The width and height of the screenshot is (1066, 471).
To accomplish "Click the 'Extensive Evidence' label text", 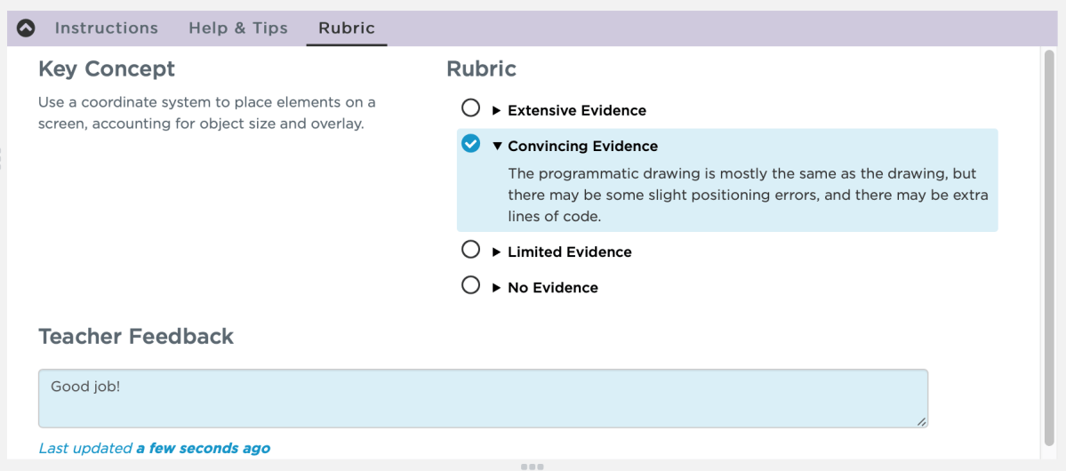I will pyautogui.click(x=577, y=111).
